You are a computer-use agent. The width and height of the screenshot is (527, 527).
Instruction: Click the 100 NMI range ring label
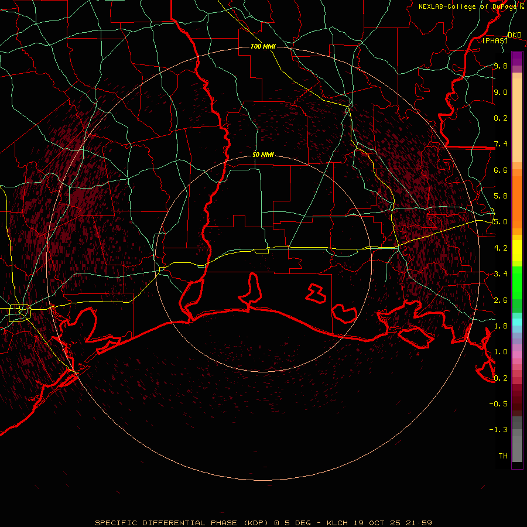263,46
